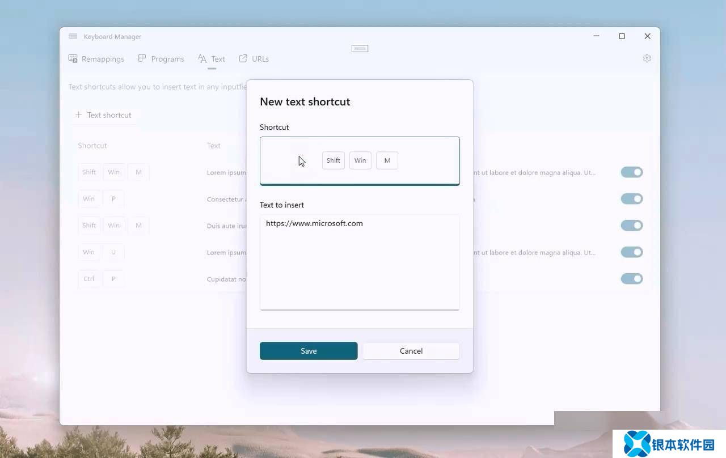Click the Keyboard Manager app icon
This screenshot has width=726, height=458.
[73, 36]
